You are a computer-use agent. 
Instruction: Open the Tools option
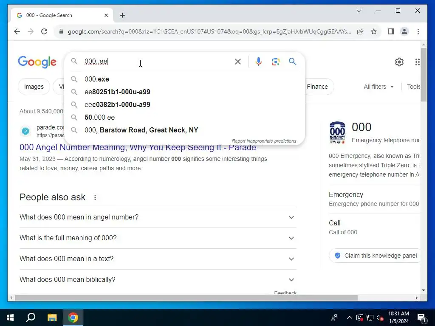(413, 87)
